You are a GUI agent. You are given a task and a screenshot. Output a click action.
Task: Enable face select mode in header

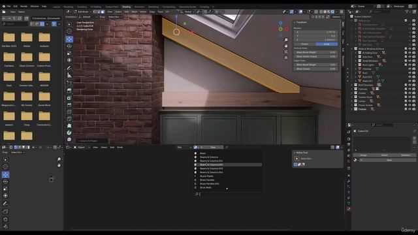pyautogui.click(x=103, y=12)
